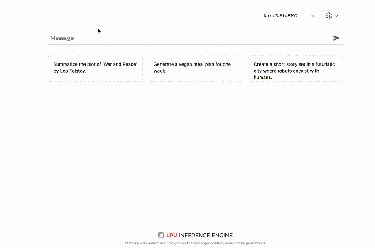
Task: Focus the Message input field
Action: [x=187, y=38]
